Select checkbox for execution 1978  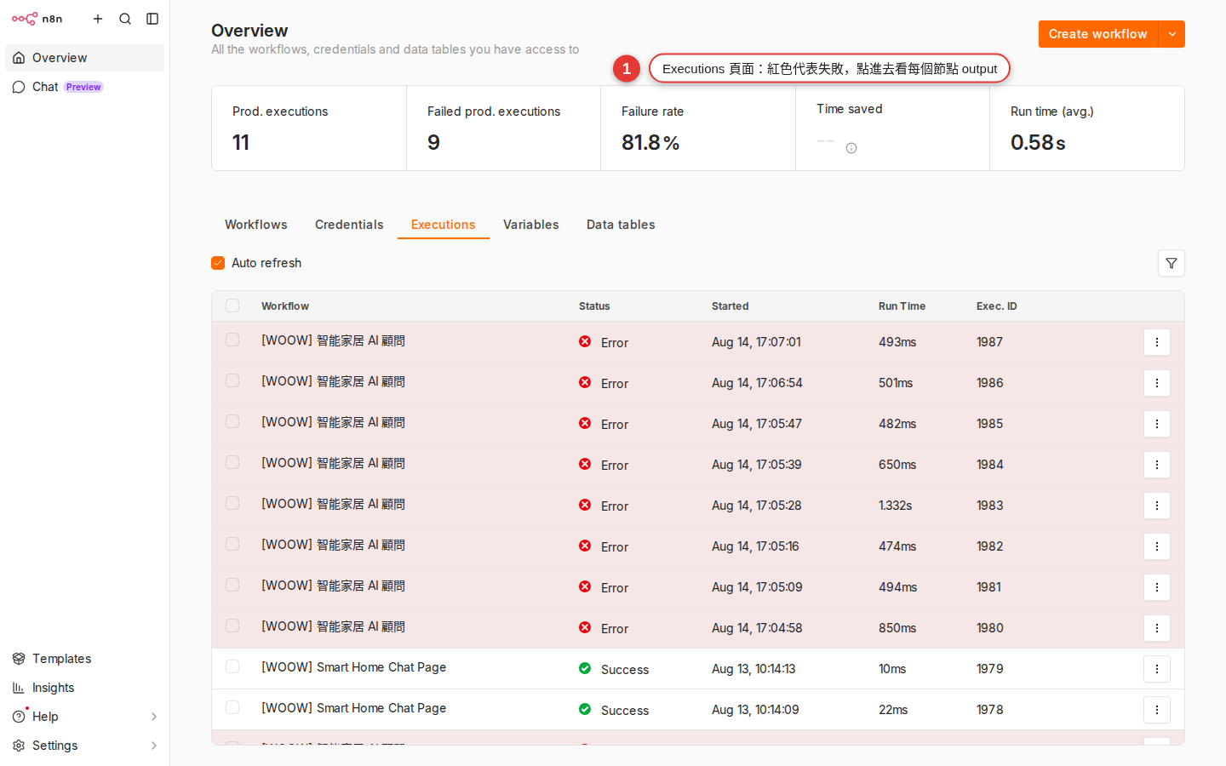click(x=232, y=707)
